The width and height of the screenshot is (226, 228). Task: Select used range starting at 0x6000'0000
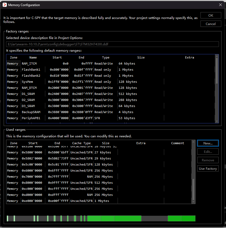coord(99,171)
